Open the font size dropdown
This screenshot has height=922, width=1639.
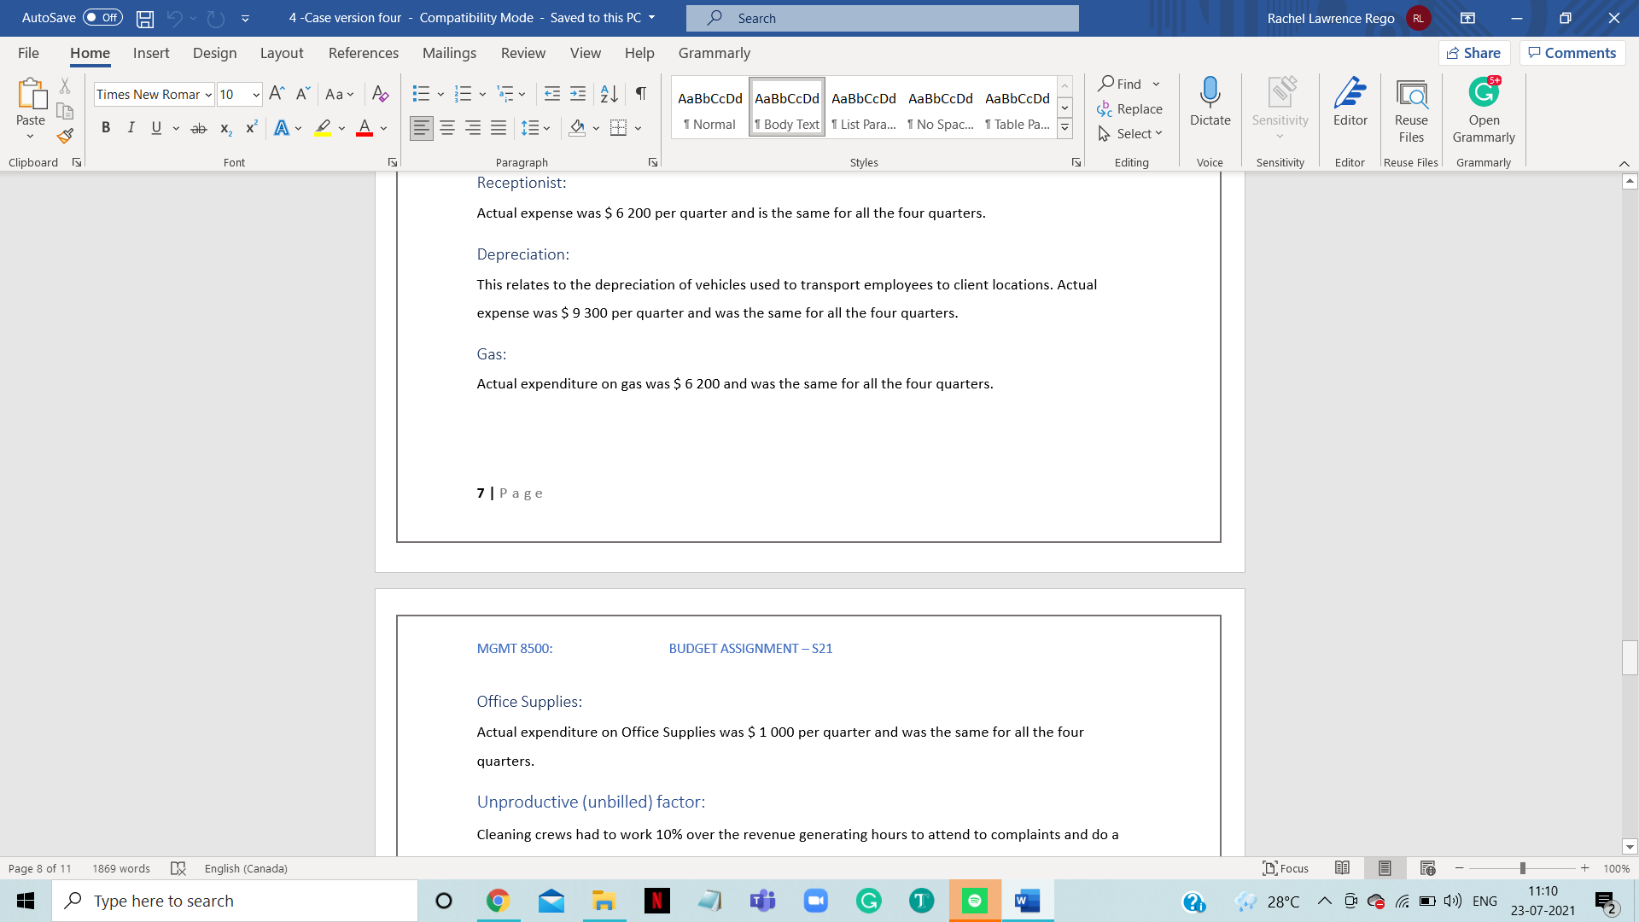(256, 95)
